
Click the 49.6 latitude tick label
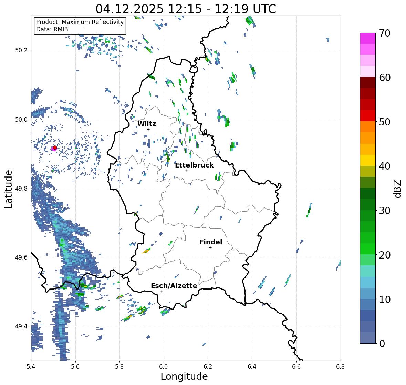click(x=21, y=257)
